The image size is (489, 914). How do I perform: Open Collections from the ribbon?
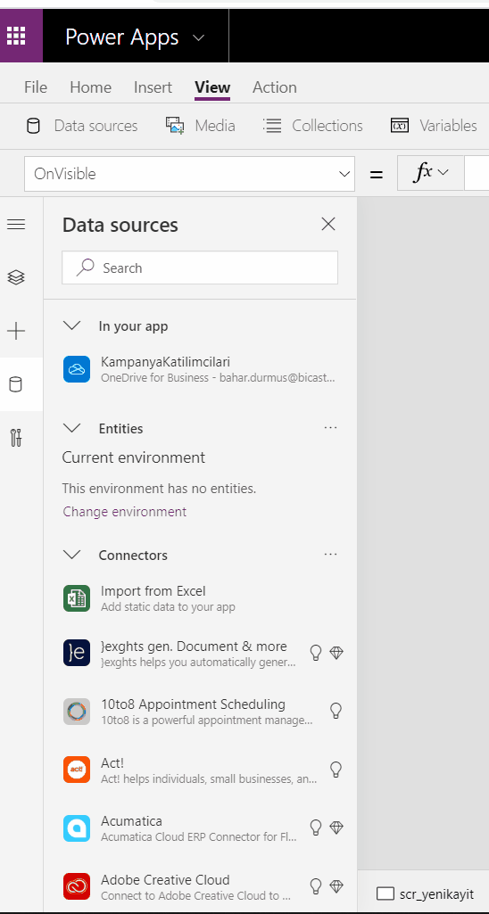click(313, 126)
